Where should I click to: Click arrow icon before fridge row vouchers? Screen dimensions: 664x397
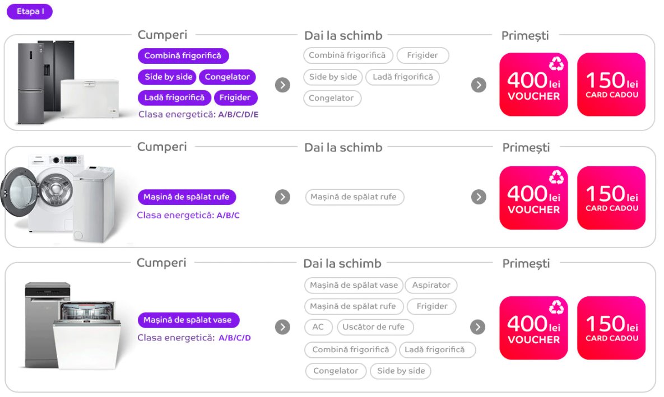[x=479, y=85]
